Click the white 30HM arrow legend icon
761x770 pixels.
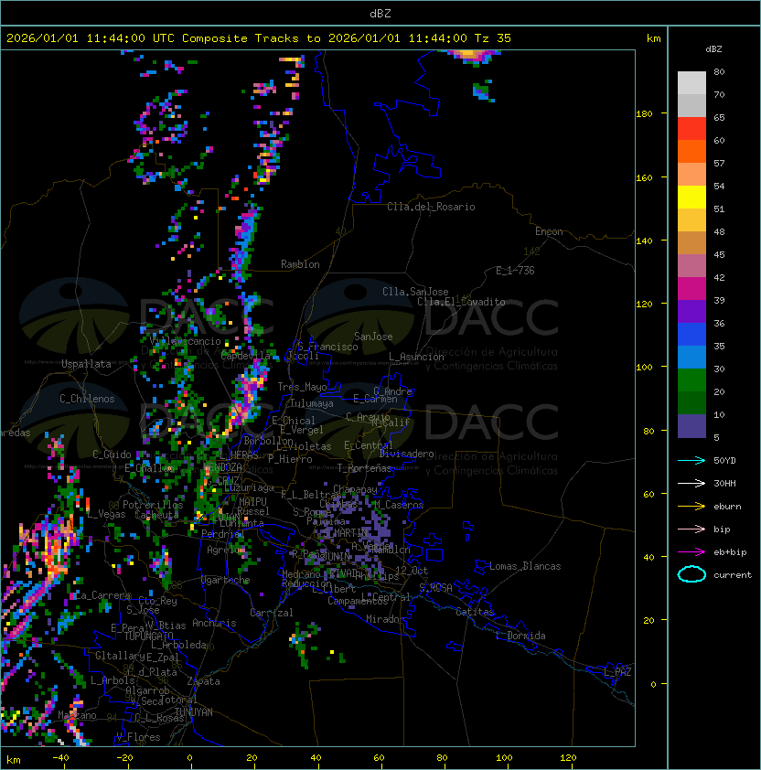click(691, 483)
